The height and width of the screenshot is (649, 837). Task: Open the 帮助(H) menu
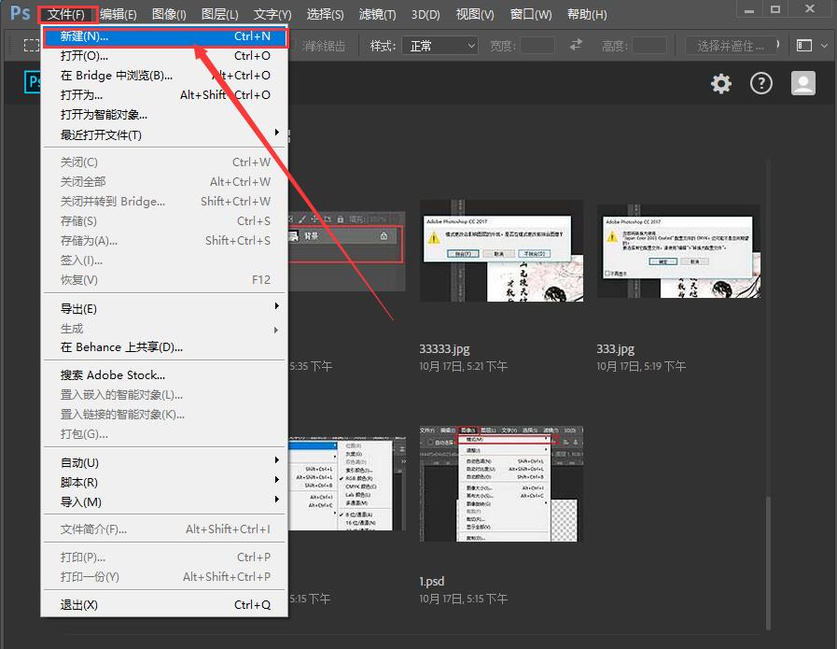click(x=587, y=14)
